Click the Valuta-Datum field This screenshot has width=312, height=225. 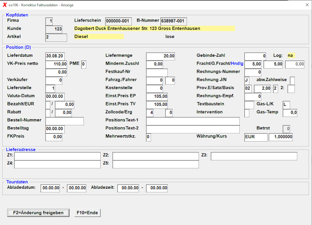(x=55, y=97)
